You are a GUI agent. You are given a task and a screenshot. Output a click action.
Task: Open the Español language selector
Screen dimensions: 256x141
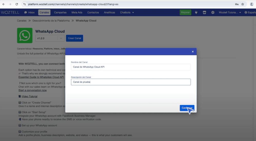point(250,12)
